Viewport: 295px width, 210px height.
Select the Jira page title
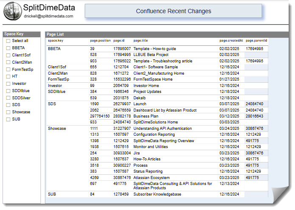[136, 153]
